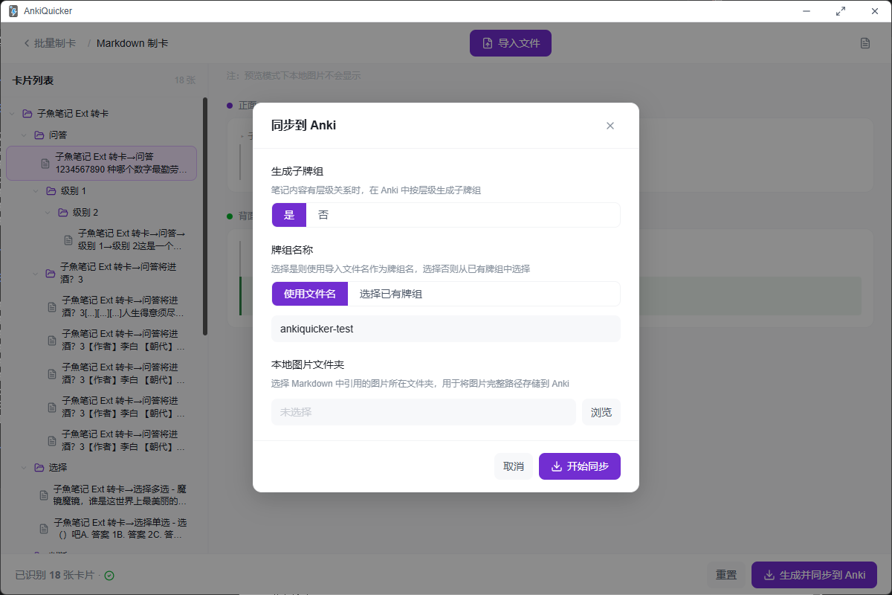Click the green check status icon

tap(109, 575)
